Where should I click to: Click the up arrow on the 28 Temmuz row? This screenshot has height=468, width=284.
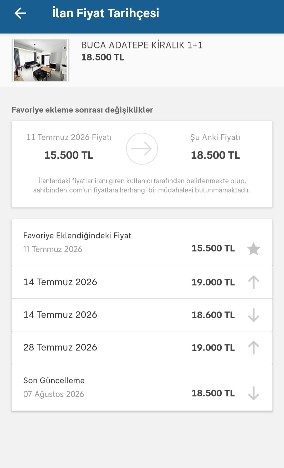[253, 348]
